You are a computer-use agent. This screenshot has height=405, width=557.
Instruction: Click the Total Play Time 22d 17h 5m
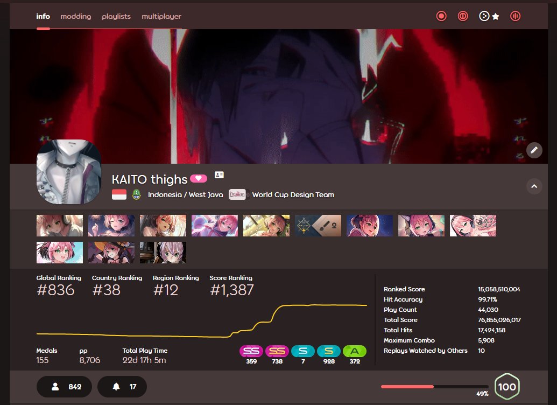click(x=144, y=360)
